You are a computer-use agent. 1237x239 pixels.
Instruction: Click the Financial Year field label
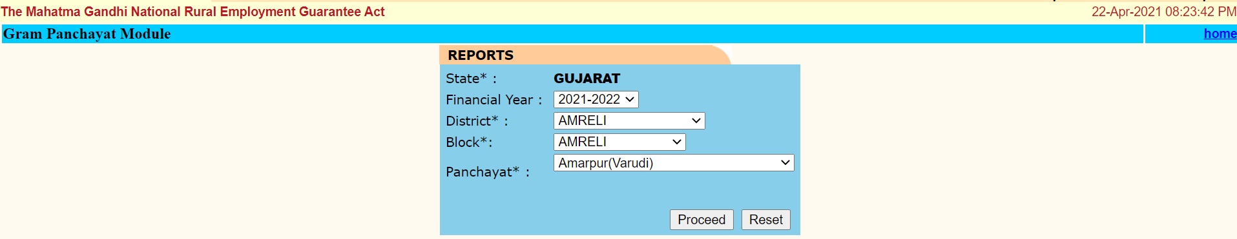pos(494,100)
